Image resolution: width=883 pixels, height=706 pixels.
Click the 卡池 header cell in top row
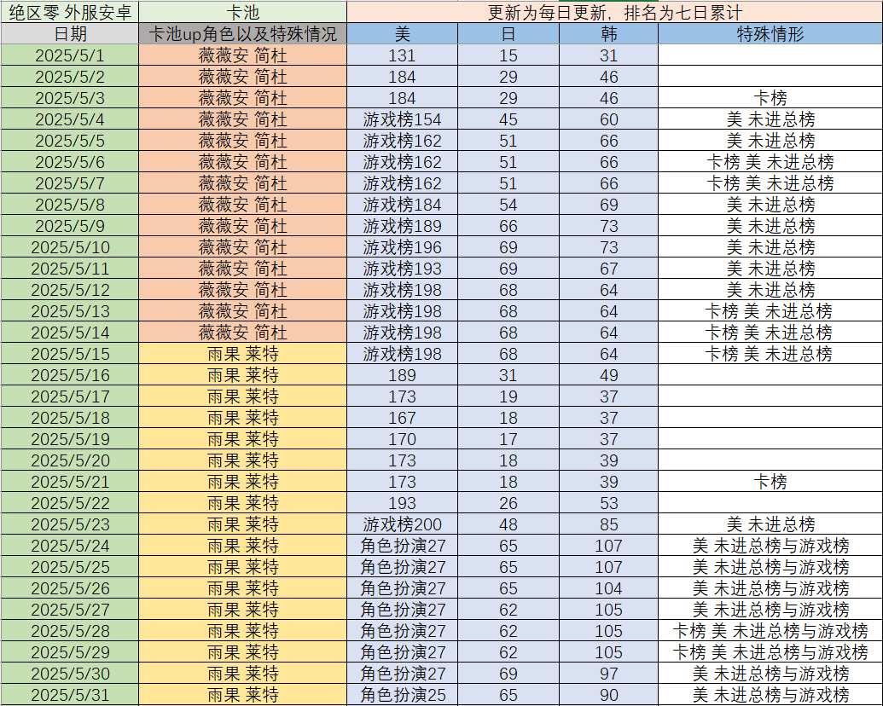[242, 12]
